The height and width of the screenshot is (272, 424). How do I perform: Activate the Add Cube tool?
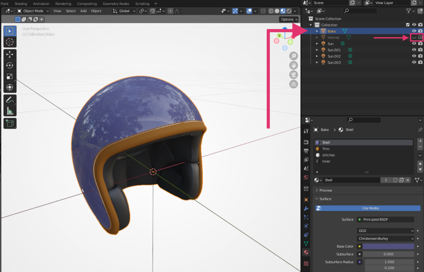pos(10,123)
